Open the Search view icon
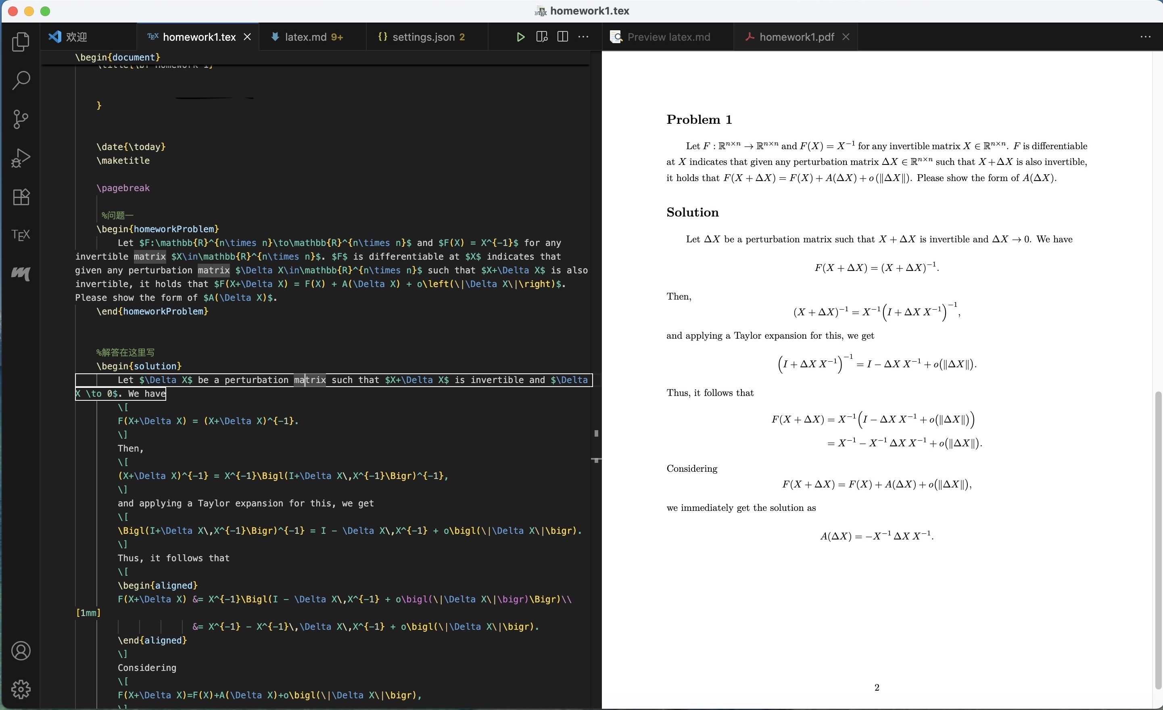1163x710 pixels. [20, 80]
